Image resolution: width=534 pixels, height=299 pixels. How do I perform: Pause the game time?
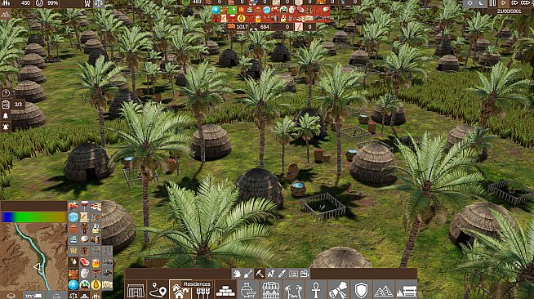[x=493, y=3]
